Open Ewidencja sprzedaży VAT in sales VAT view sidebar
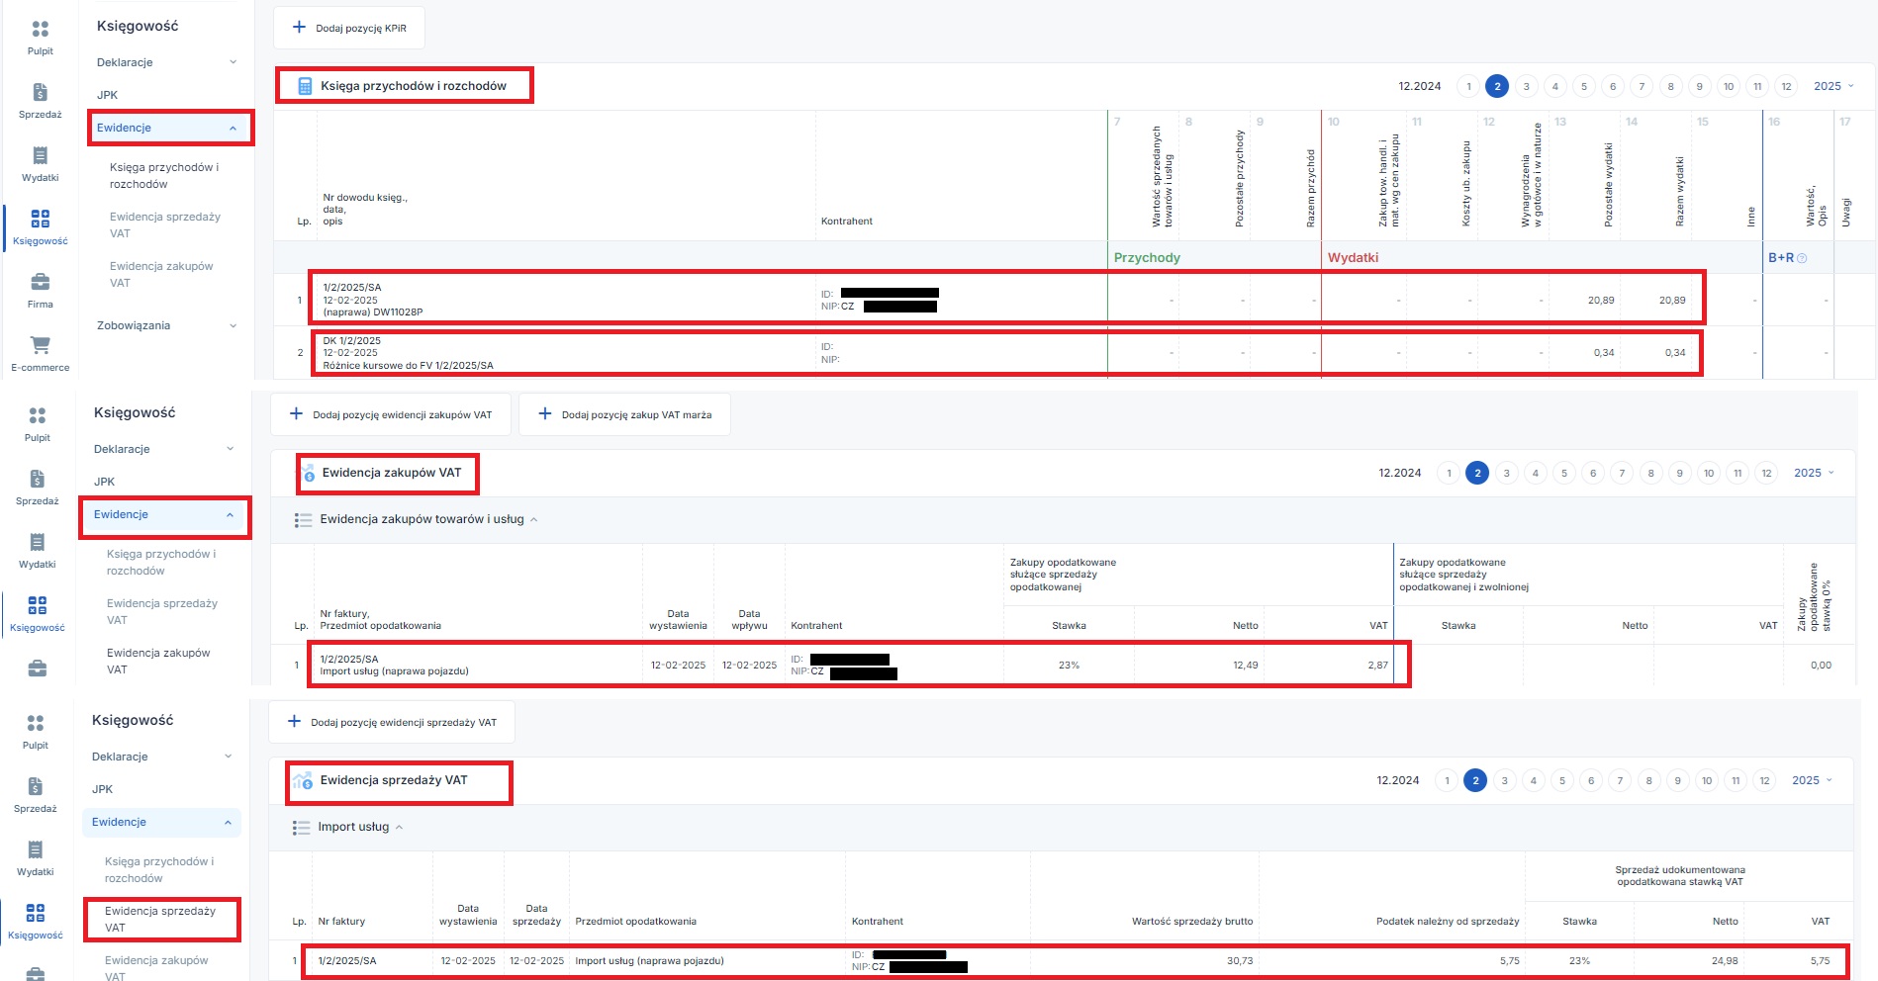Image resolution: width=1878 pixels, height=981 pixels. pyautogui.click(x=160, y=919)
